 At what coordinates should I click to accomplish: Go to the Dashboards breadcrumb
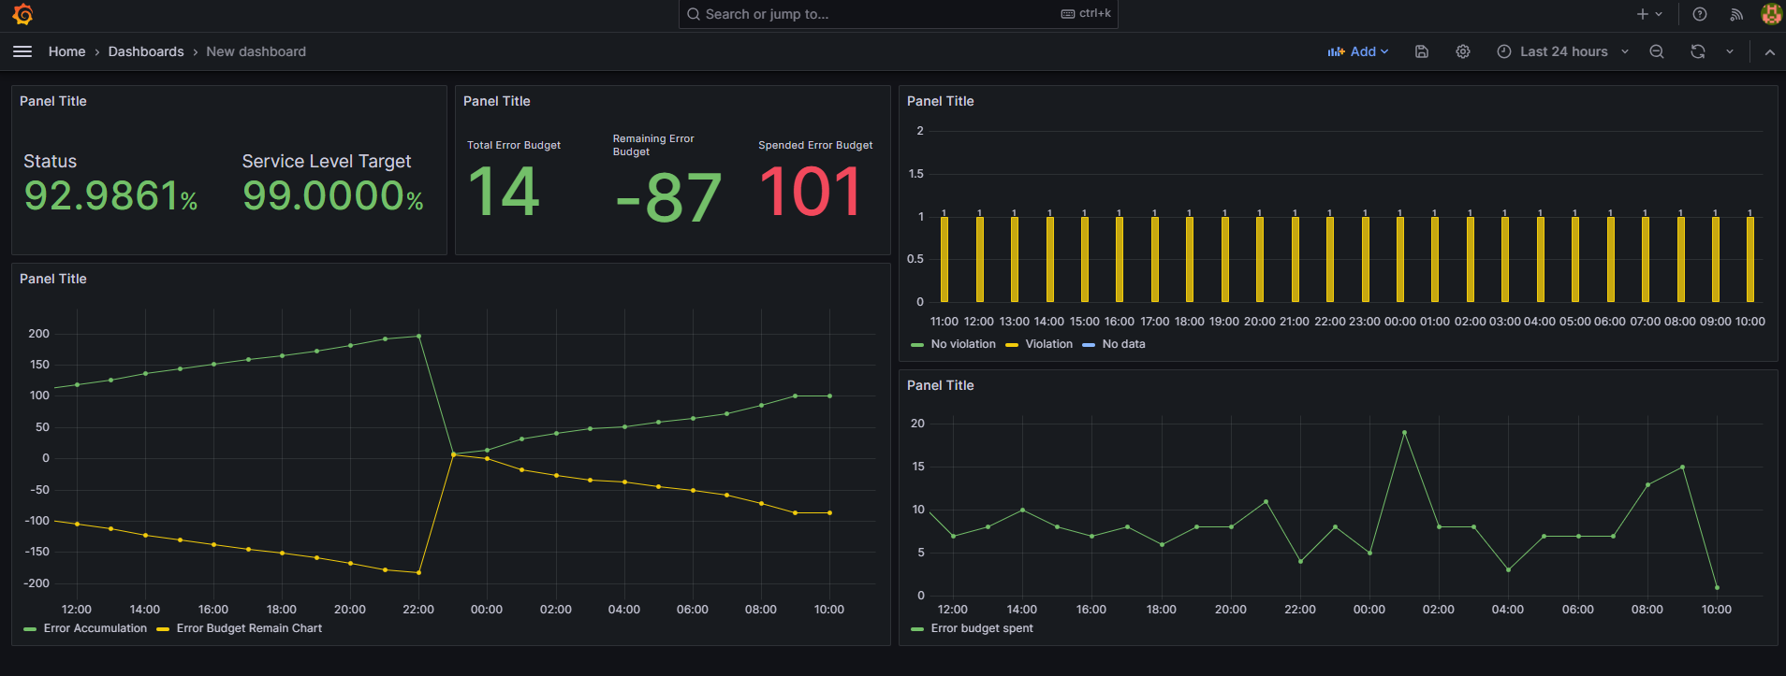[x=146, y=51]
